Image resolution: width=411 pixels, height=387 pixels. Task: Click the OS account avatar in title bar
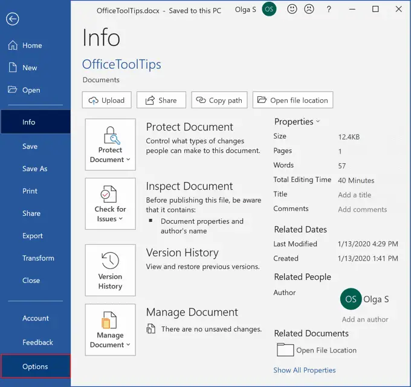click(269, 9)
